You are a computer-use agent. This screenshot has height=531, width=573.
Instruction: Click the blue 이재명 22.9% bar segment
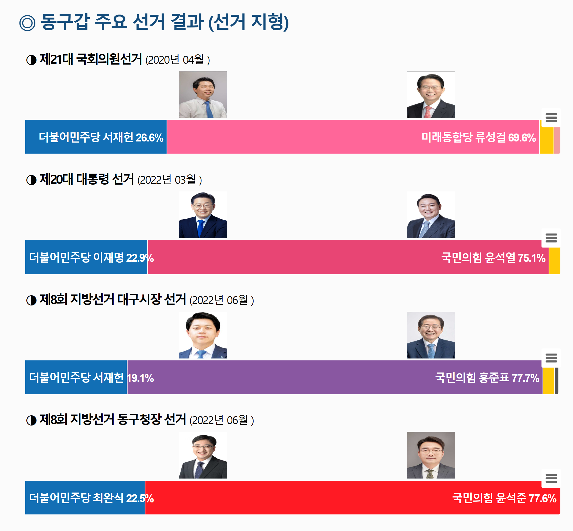click(86, 257)
